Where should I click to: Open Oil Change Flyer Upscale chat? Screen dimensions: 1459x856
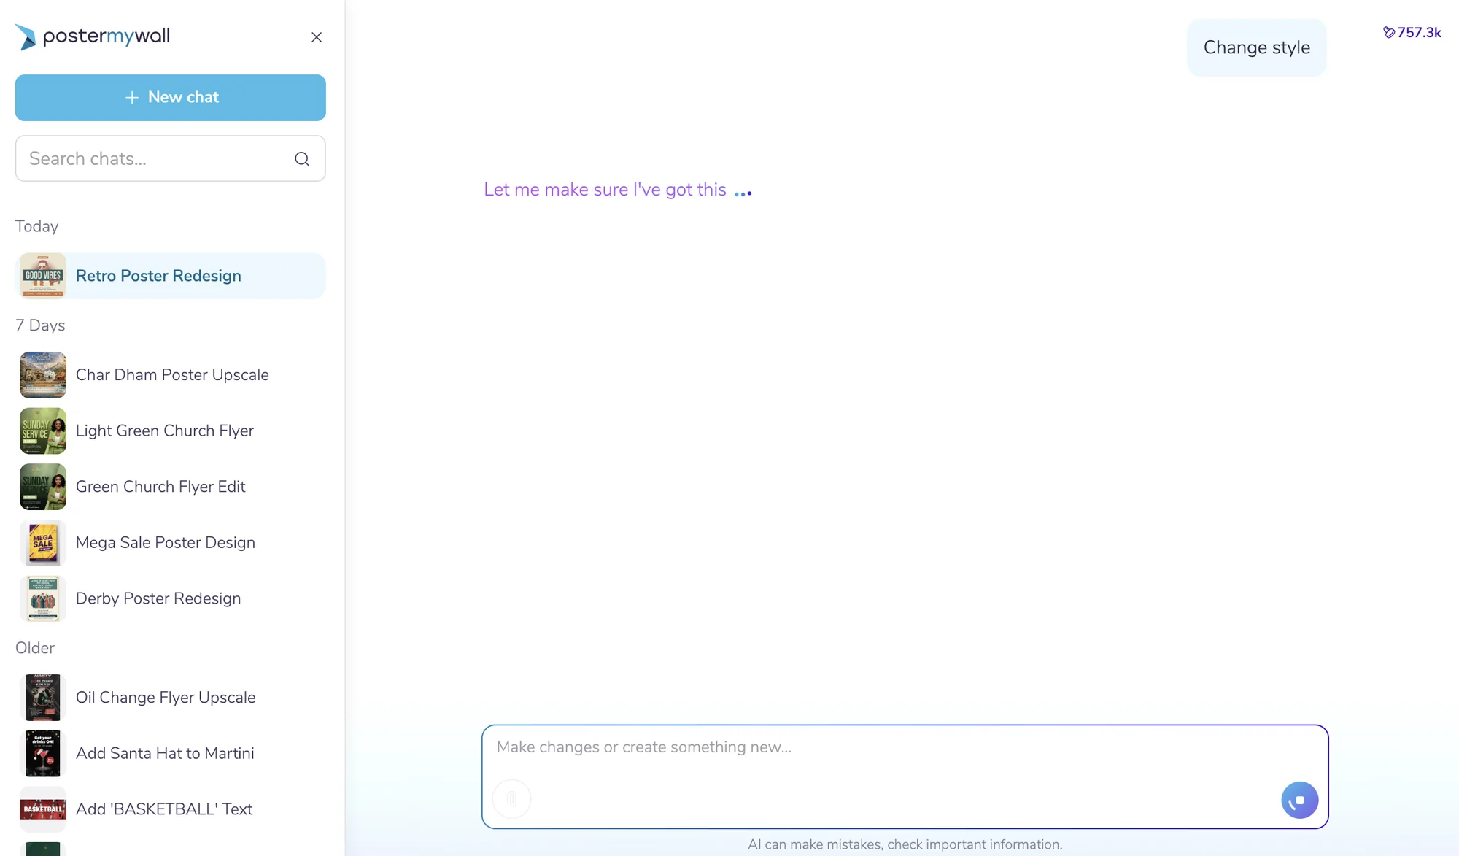coord(171,698)
